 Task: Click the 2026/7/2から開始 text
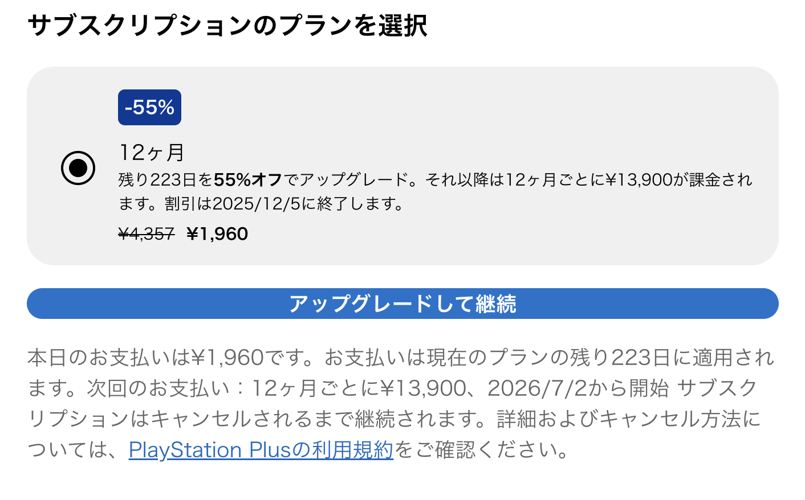point(578,388)
